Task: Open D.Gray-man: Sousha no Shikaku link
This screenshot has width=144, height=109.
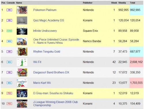Action: click(53, 93)
